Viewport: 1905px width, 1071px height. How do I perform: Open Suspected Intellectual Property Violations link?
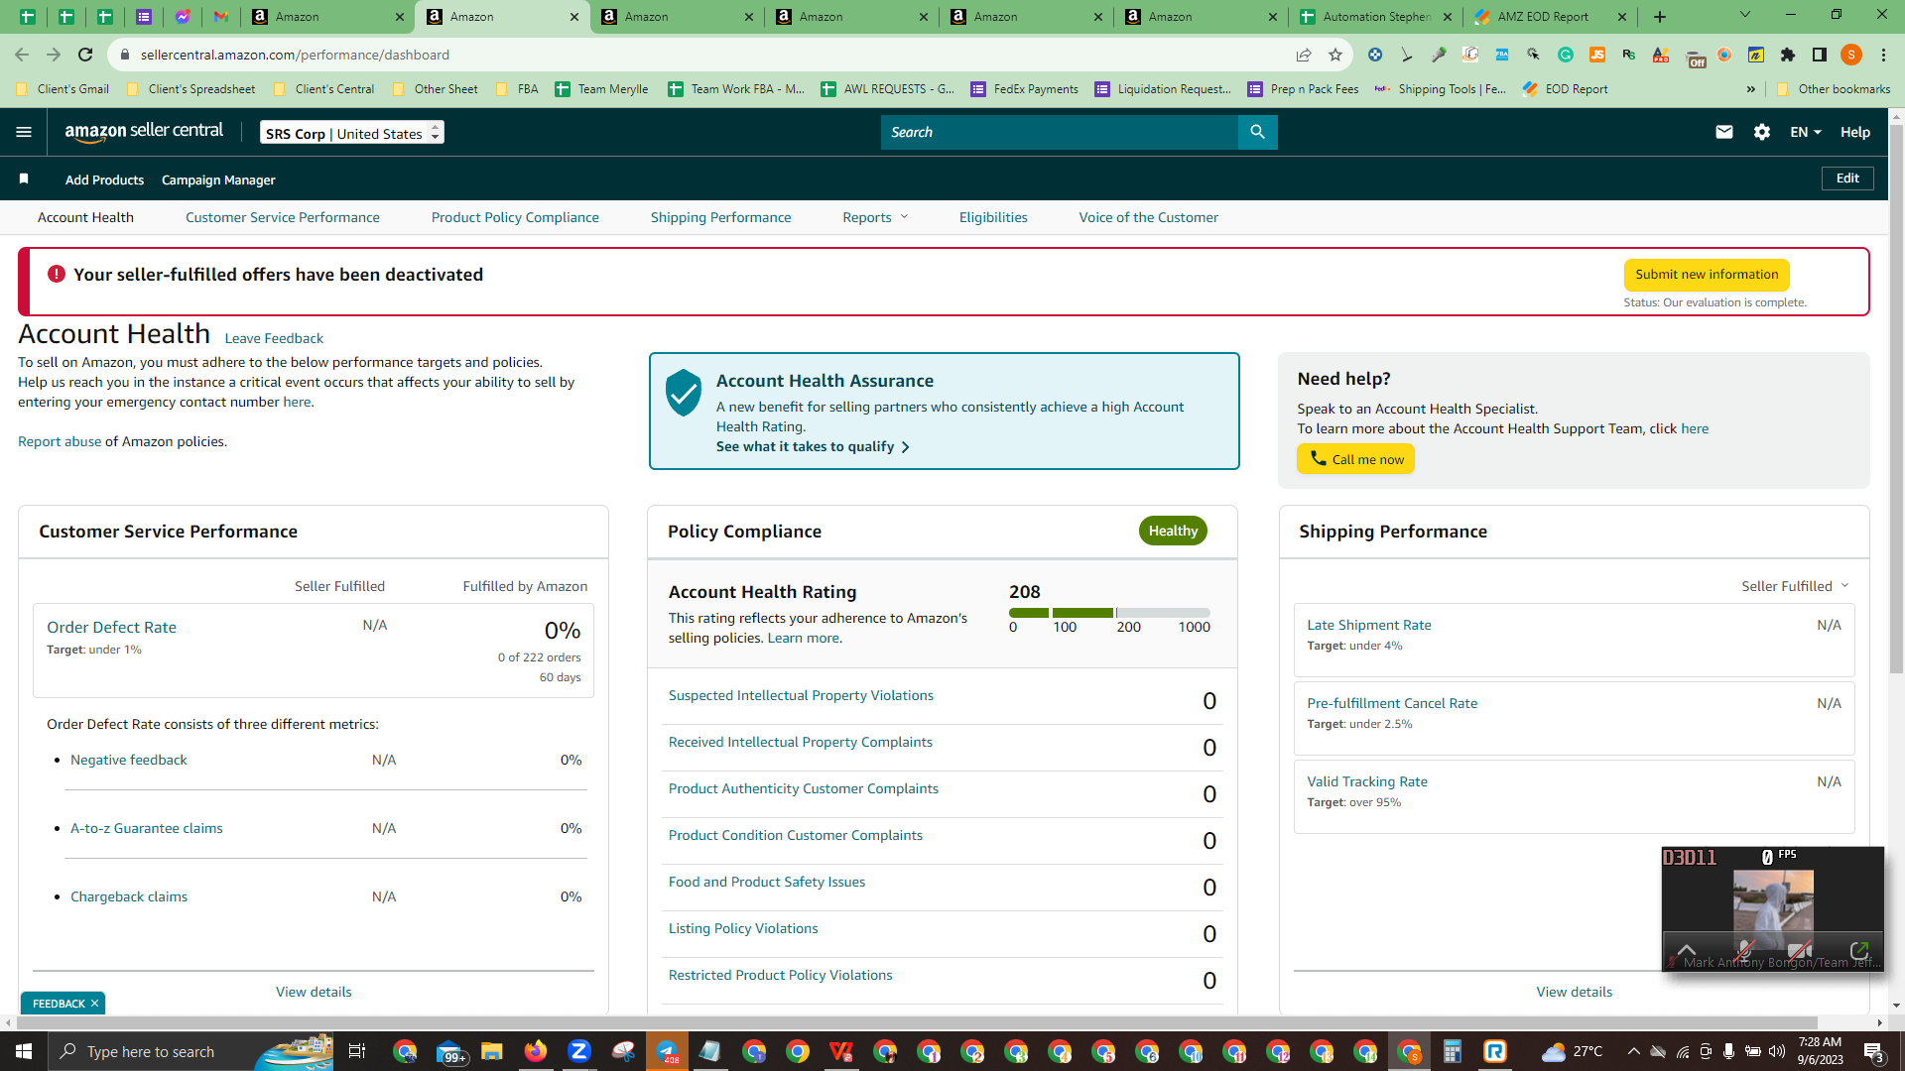coord(801,695)
